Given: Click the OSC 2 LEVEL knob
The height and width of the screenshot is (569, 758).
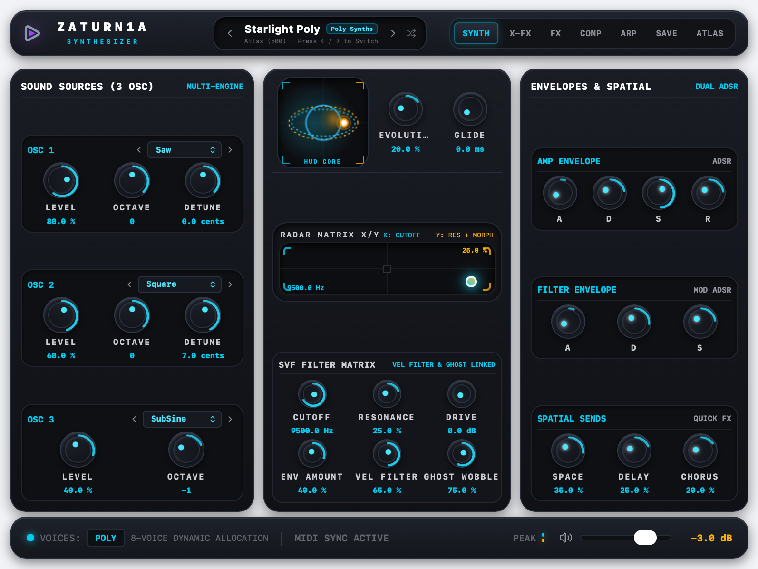Looking at the screenshot, I should pyautogui.click(x=61, y=315).
